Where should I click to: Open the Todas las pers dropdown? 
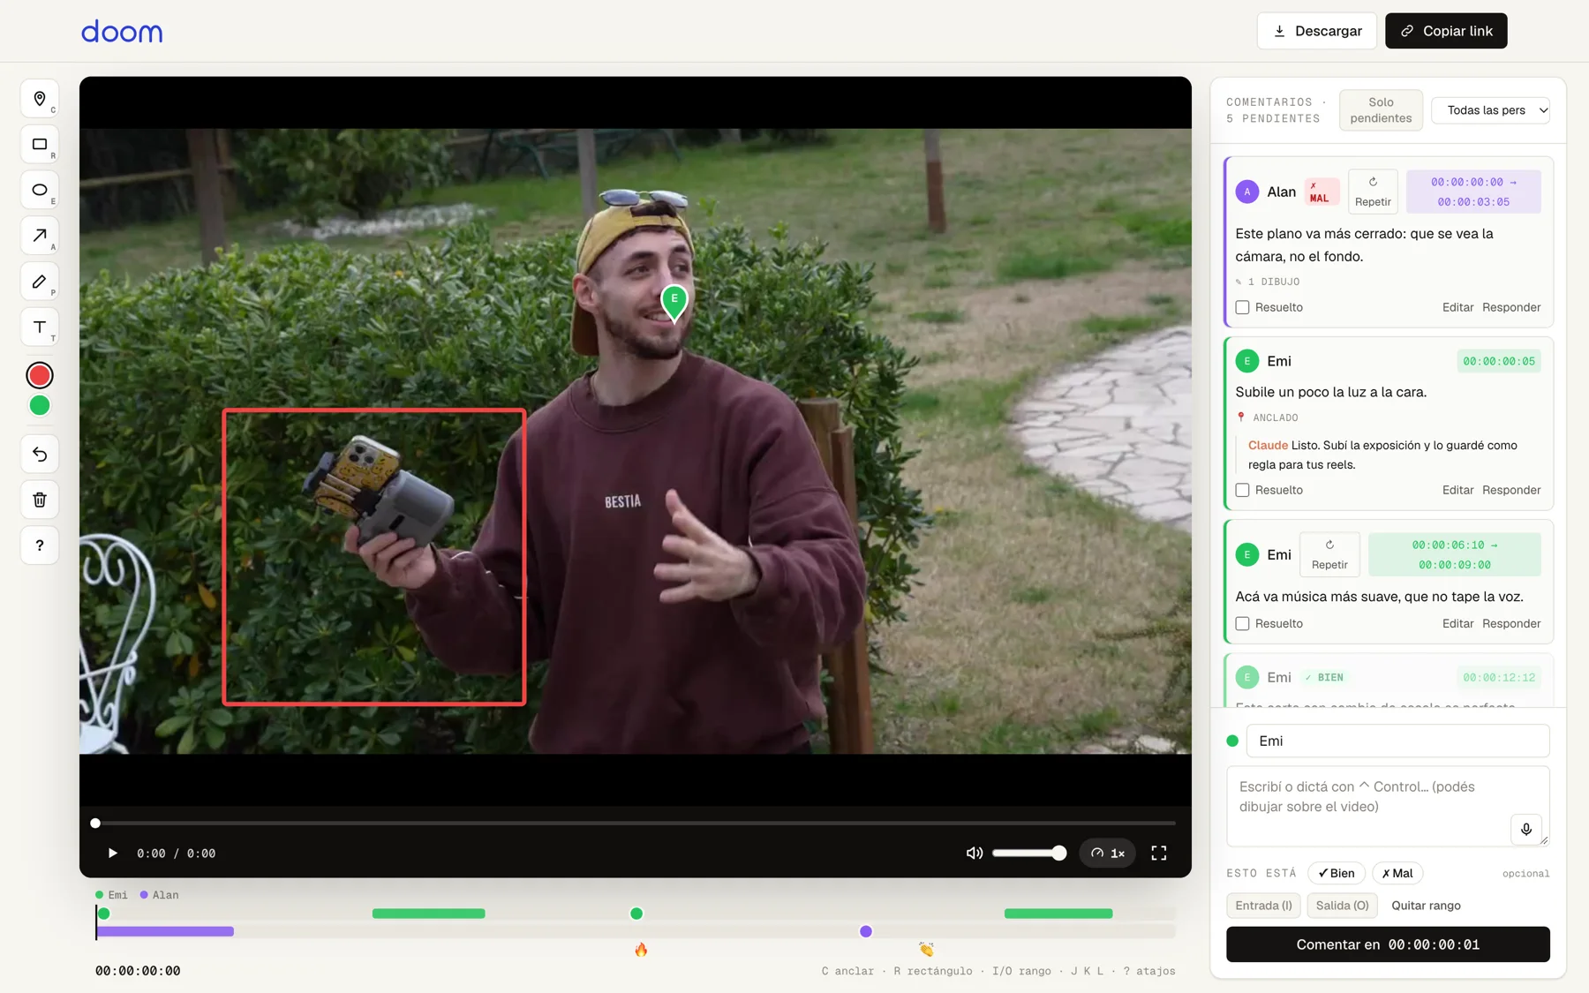[1491, 110]
